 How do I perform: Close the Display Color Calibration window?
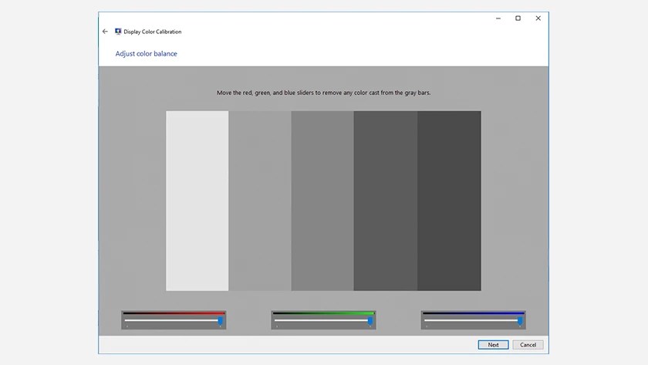pos(538,19)
